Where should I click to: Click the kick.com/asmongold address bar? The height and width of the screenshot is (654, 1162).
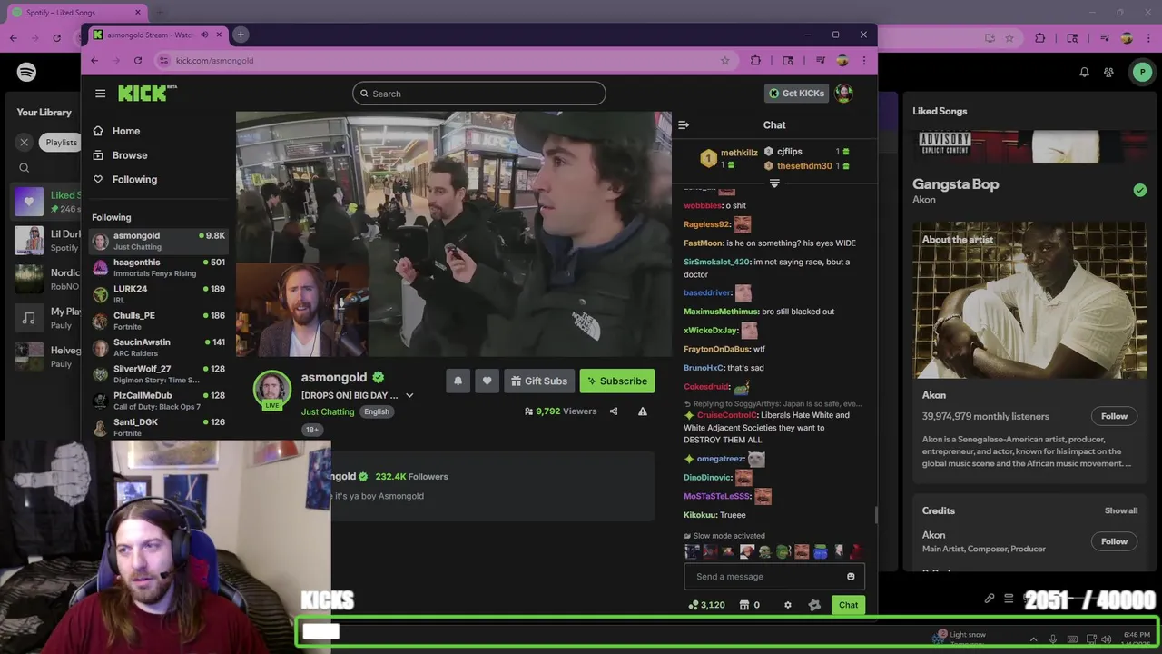[445, 61]
